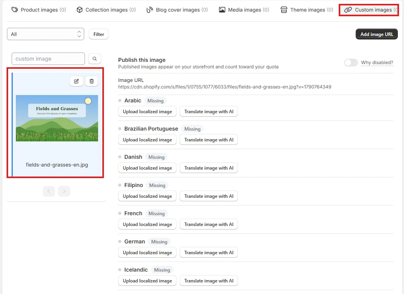The height and width of the screenshot is (294, 404).
Task: Translate Arabic image with AI
Action: (209, 112)
